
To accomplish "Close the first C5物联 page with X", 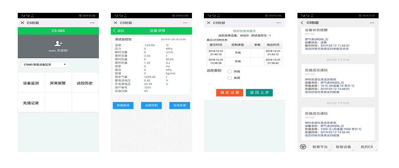I will coord(23,23).
